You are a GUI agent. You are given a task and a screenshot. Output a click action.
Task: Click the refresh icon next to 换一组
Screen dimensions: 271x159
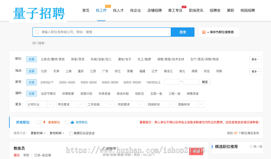pos(251,147)
